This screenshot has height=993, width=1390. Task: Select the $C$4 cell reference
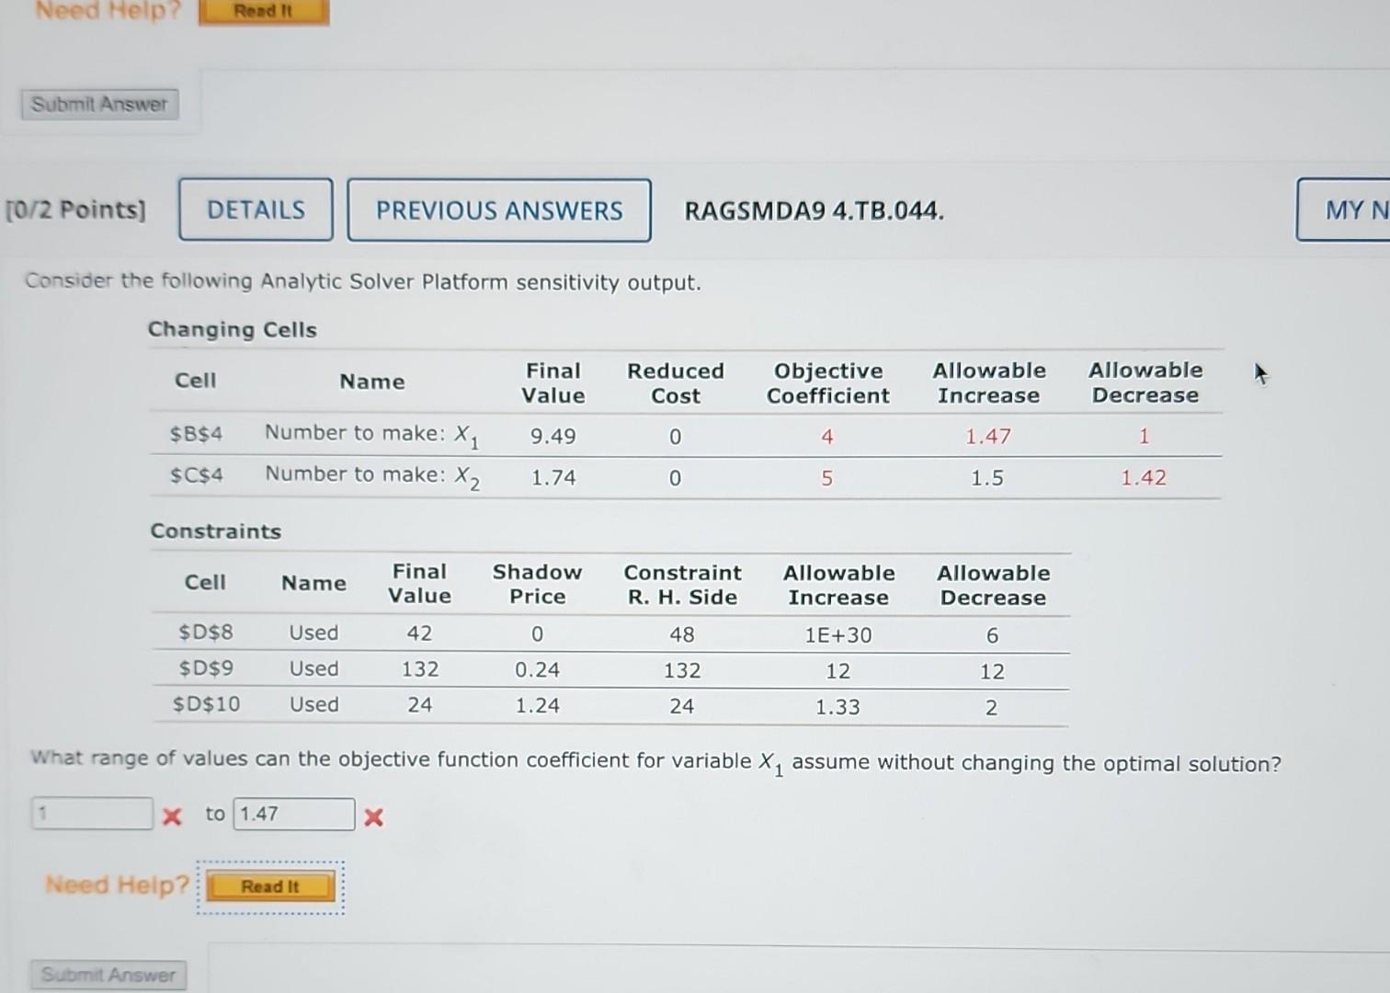point(194,474)
